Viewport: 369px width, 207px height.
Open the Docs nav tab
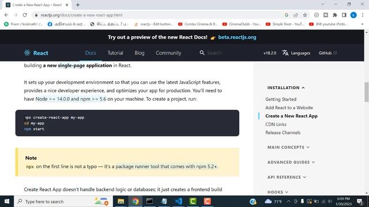(91, 53)
